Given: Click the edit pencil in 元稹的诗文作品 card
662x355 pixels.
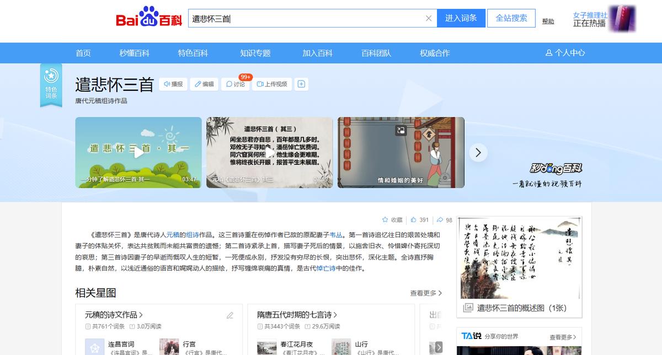Looking at the screenshot, I should (230, 315).
